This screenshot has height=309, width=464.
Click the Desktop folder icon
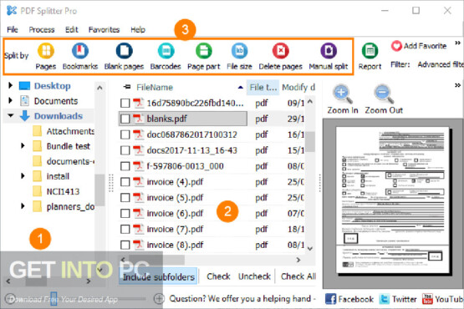coord(24,86)
